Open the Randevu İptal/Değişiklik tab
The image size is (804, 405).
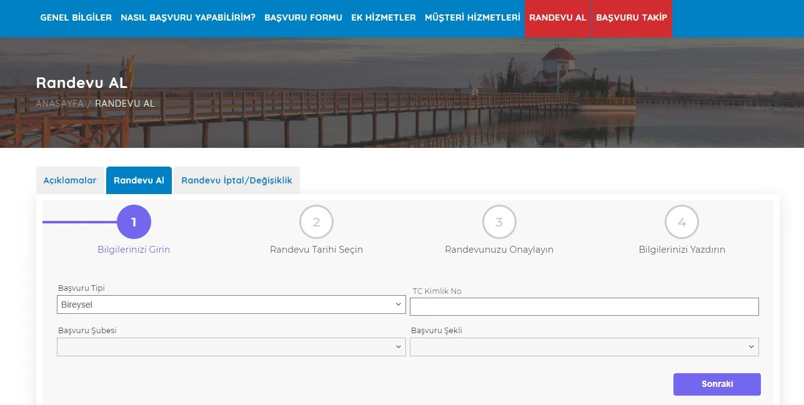pyautogui.click(x=236, y=180)
